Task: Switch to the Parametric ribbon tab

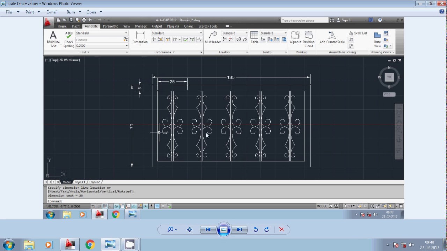Action: (110, 26)
